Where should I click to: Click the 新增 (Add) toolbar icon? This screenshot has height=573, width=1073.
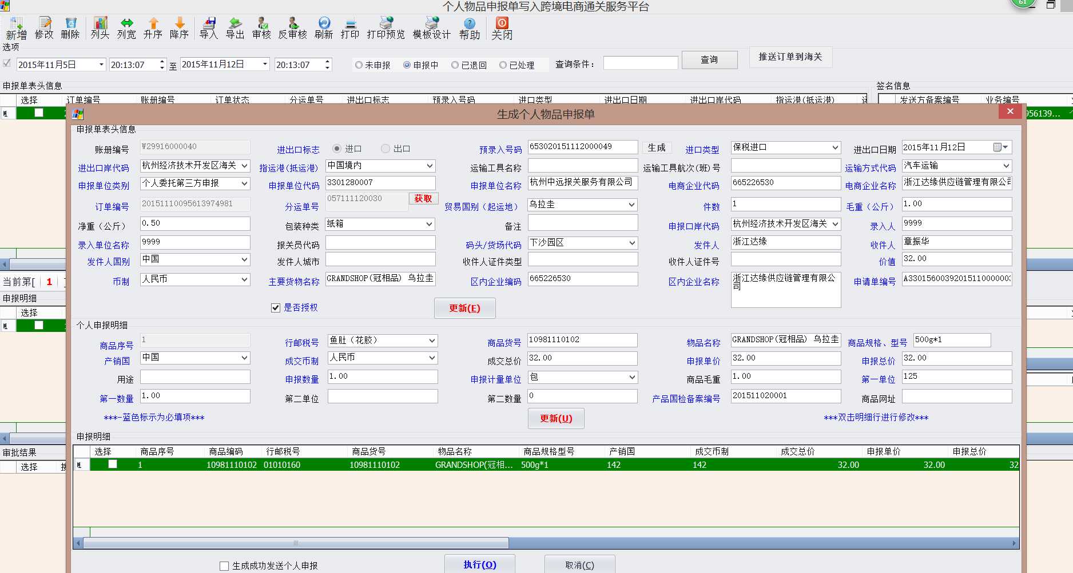17,28
